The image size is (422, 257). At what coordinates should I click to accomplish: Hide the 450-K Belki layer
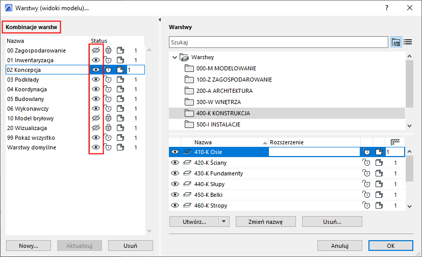[175, 195]
